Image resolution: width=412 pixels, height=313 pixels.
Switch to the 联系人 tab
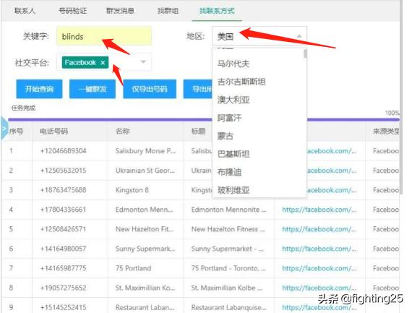(25, 11)
